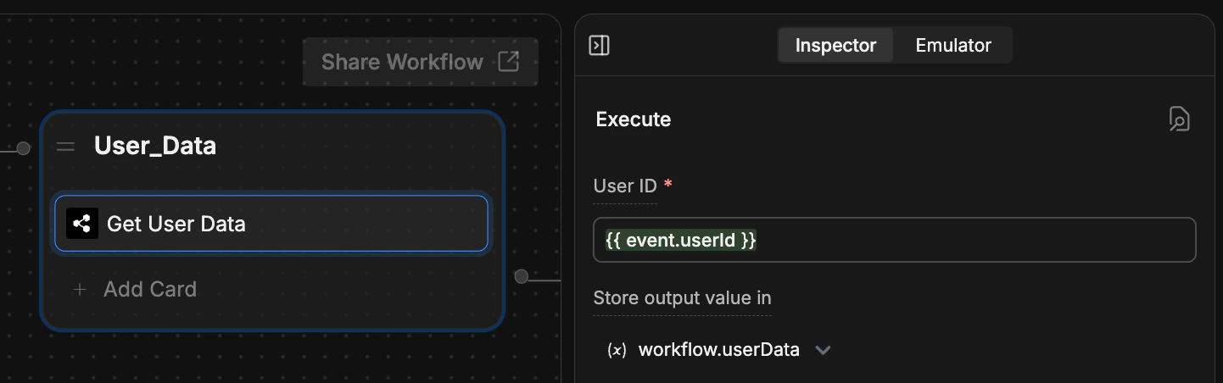1223x383 pixels.
Task: Click the variable (x) icon beside workflow.userData
Action: click(x=617, y=350)
